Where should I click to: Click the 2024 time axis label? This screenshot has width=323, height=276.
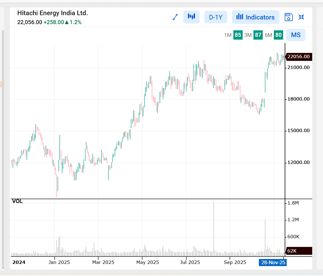tap(19, 262)
